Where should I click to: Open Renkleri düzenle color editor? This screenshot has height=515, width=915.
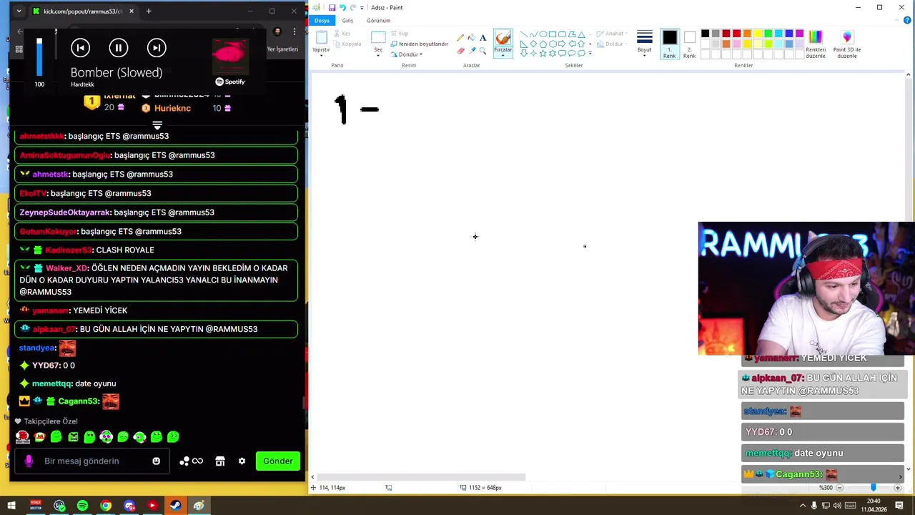tap(816, 44)
